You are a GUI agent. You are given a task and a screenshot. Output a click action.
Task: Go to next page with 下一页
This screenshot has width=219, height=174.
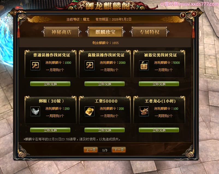click(x=119, y=150)
